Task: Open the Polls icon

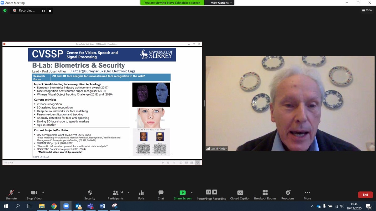Action: click(x=141, y=193)
